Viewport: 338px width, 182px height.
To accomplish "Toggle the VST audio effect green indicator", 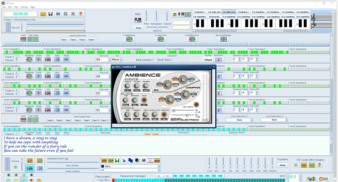I will click(x=296, y=165).
